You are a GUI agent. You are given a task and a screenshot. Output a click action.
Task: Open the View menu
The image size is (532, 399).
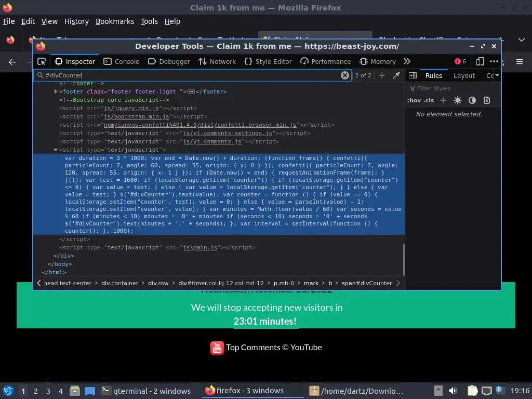pos(49,21)
